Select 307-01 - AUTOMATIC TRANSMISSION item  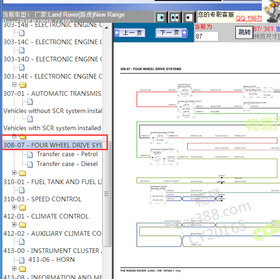[x=52, y=93]
